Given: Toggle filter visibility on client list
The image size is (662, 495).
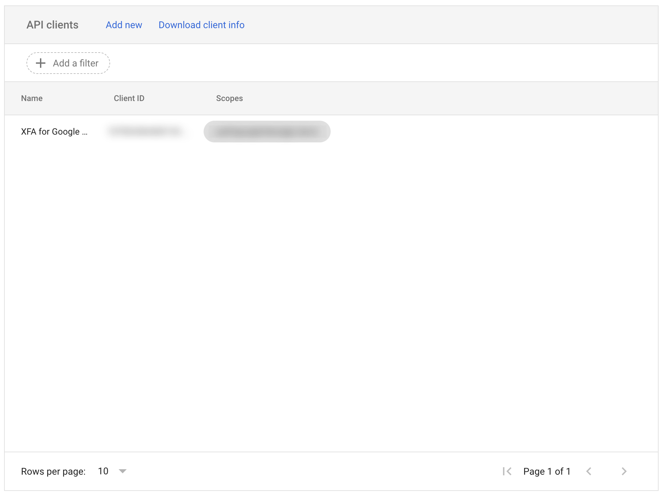Looking at the screenshot, I should pyautogui.click(x=68, y=63).
